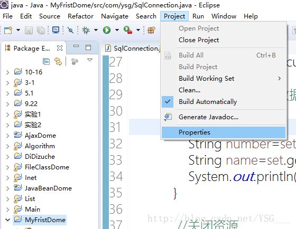The image size is (296, 229).
Task: Close the Package Explorer view tab
Action: [59, 48]
